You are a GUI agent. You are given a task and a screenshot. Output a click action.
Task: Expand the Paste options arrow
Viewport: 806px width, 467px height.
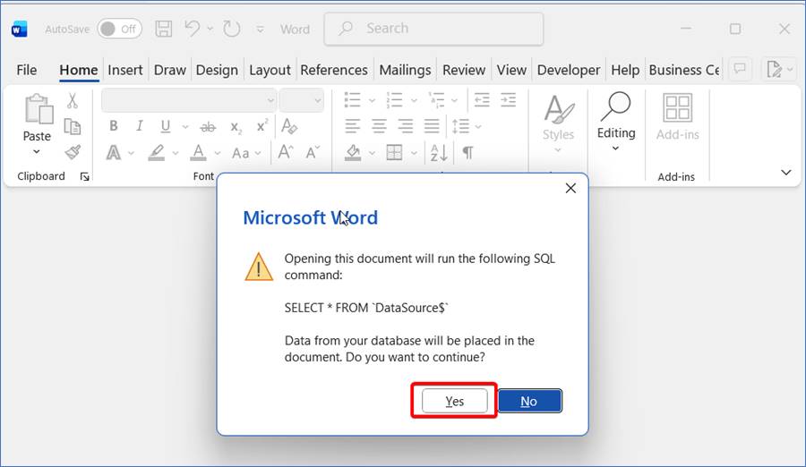coord(37,151)
